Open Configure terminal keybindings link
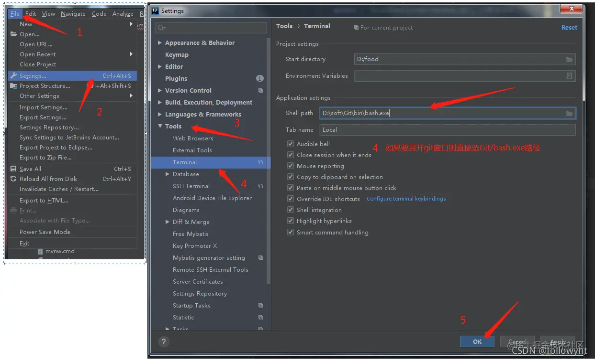 tap(406, 199)
